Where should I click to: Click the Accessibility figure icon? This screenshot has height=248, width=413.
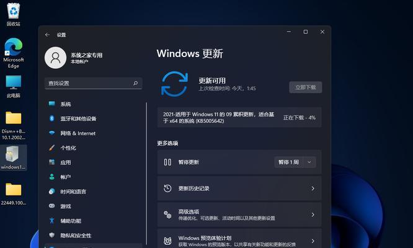52,221
